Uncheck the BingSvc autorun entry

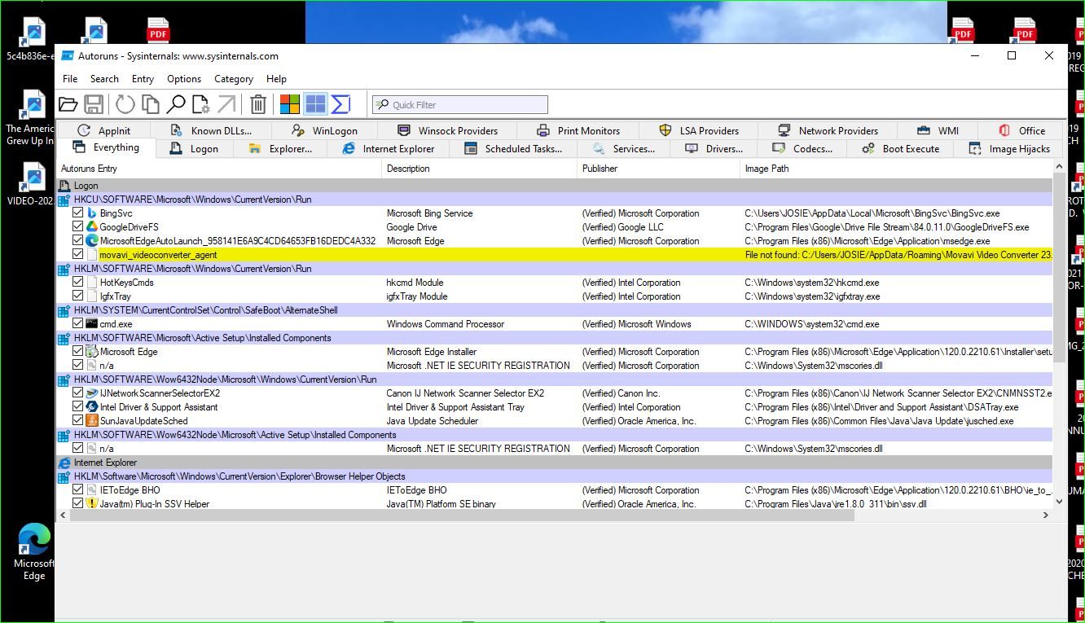point(78,213)
